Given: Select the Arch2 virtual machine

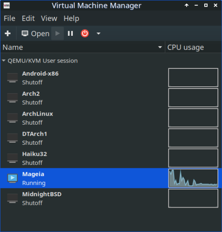Looking at the screenshot, I should (x=111, y=98).
